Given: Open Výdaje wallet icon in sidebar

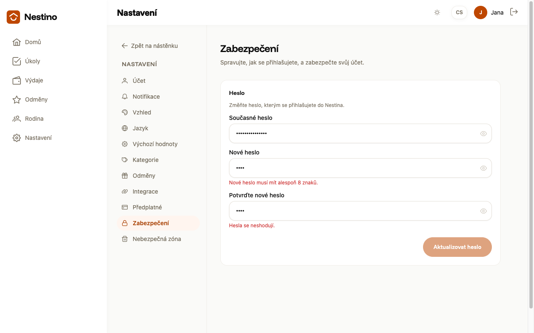Looking at the screenshot, I should [x=17, y=80].
